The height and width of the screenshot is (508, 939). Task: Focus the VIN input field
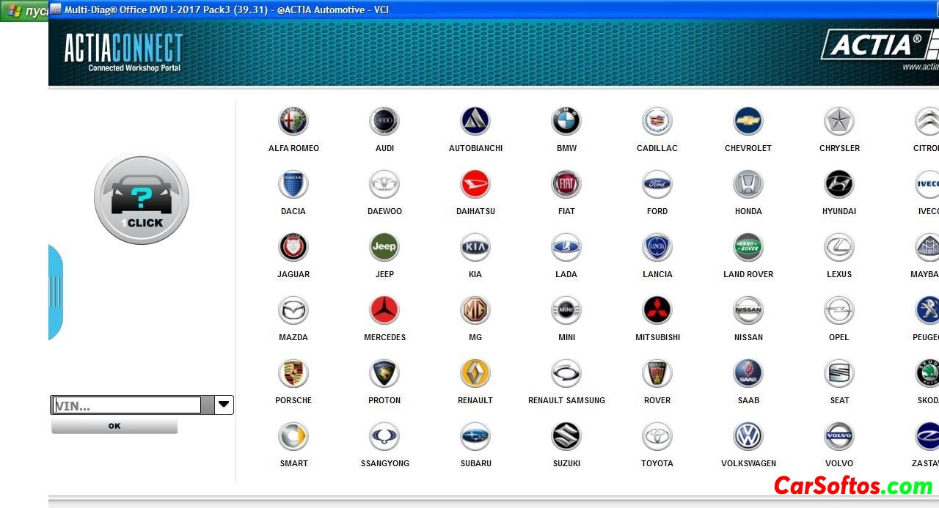click(x=127, y=405)
